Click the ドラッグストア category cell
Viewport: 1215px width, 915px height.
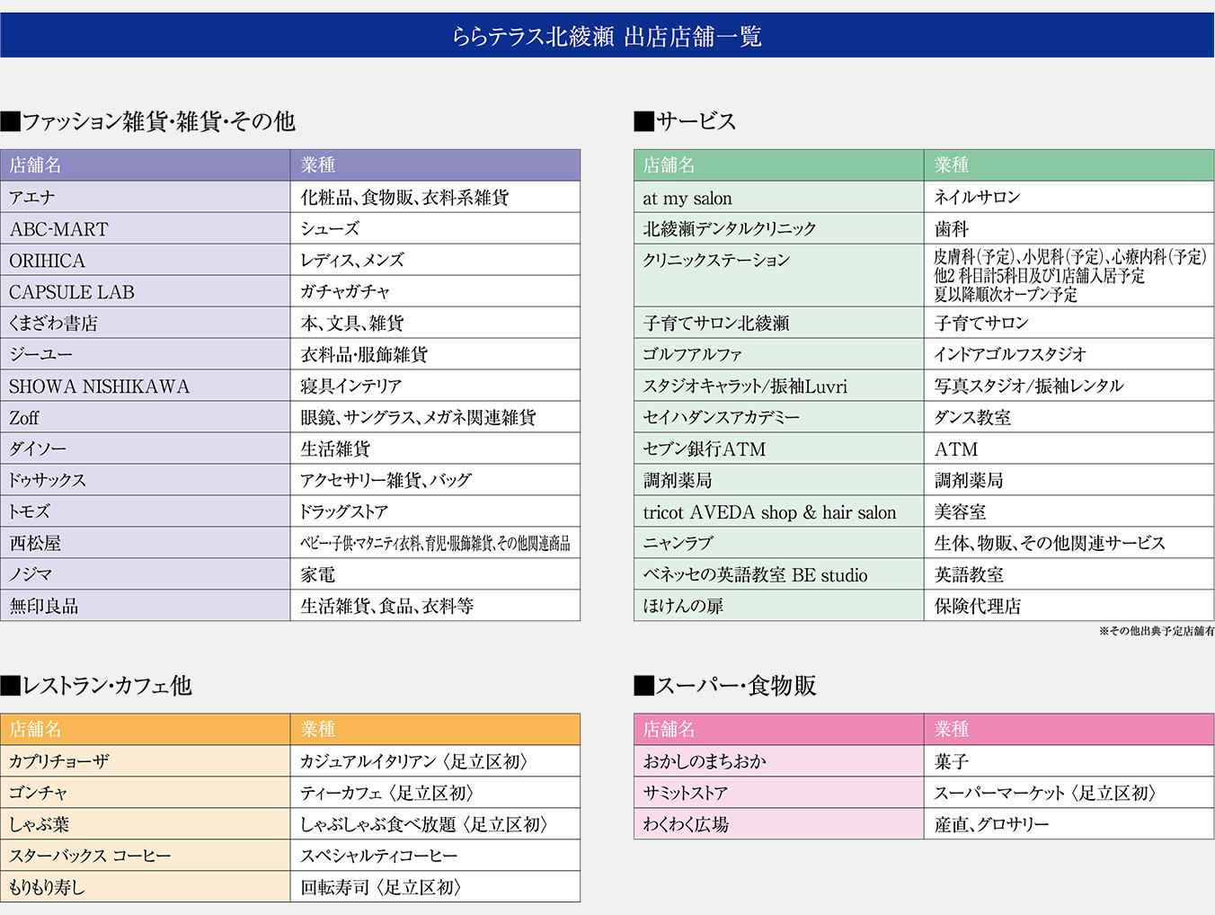pyautogui.click(x=436, y=511)
